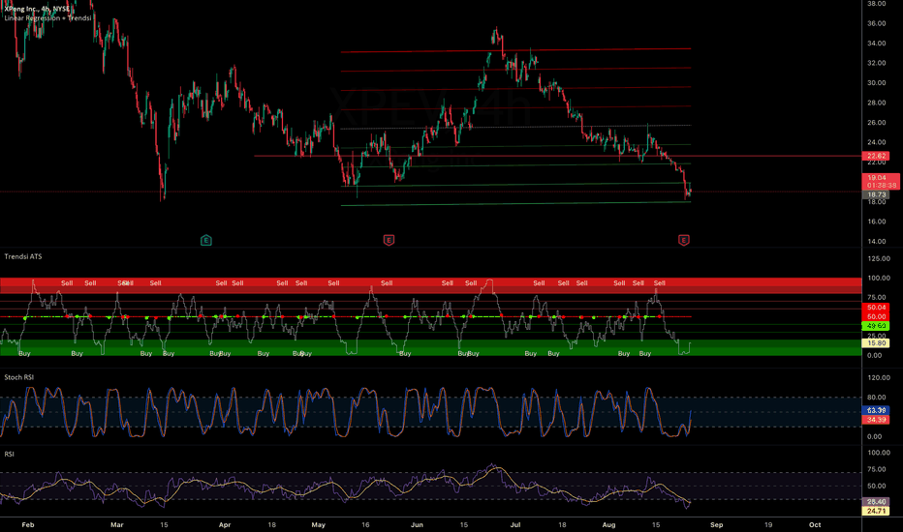The width and height of the screenshot is (903, 532).
Task: Click the May label on time axis
Action: [x=318, y=524]
